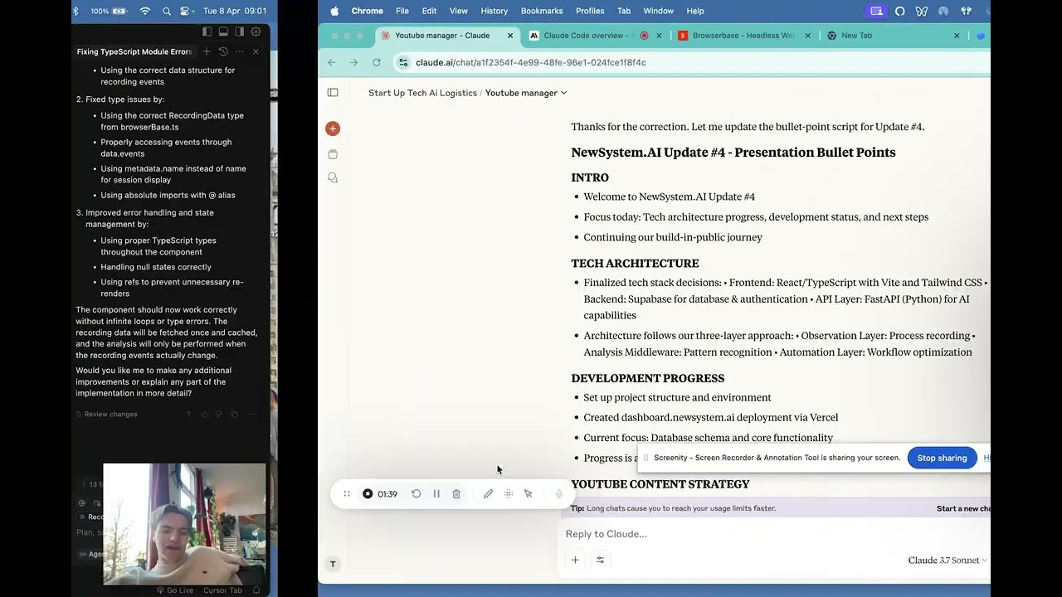Open Claude chats icon in sidebar
Screen dimensions: 1062x597
tap(333, 177)
